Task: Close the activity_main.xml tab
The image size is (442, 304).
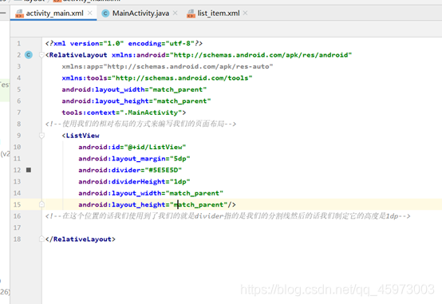Action: 90,13
